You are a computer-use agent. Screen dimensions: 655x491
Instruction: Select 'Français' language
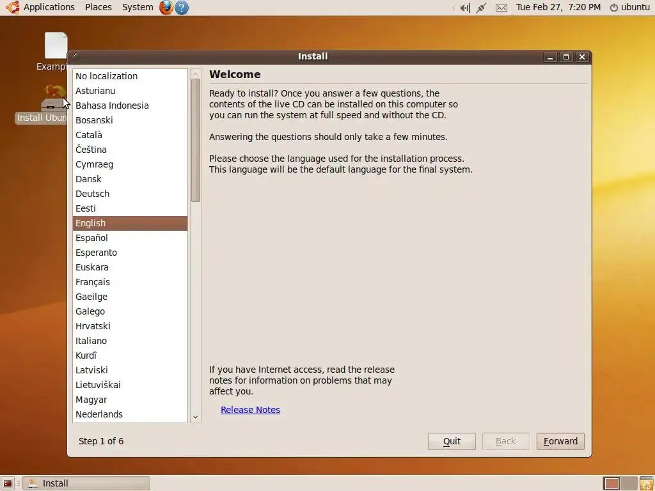coord(130,282)
